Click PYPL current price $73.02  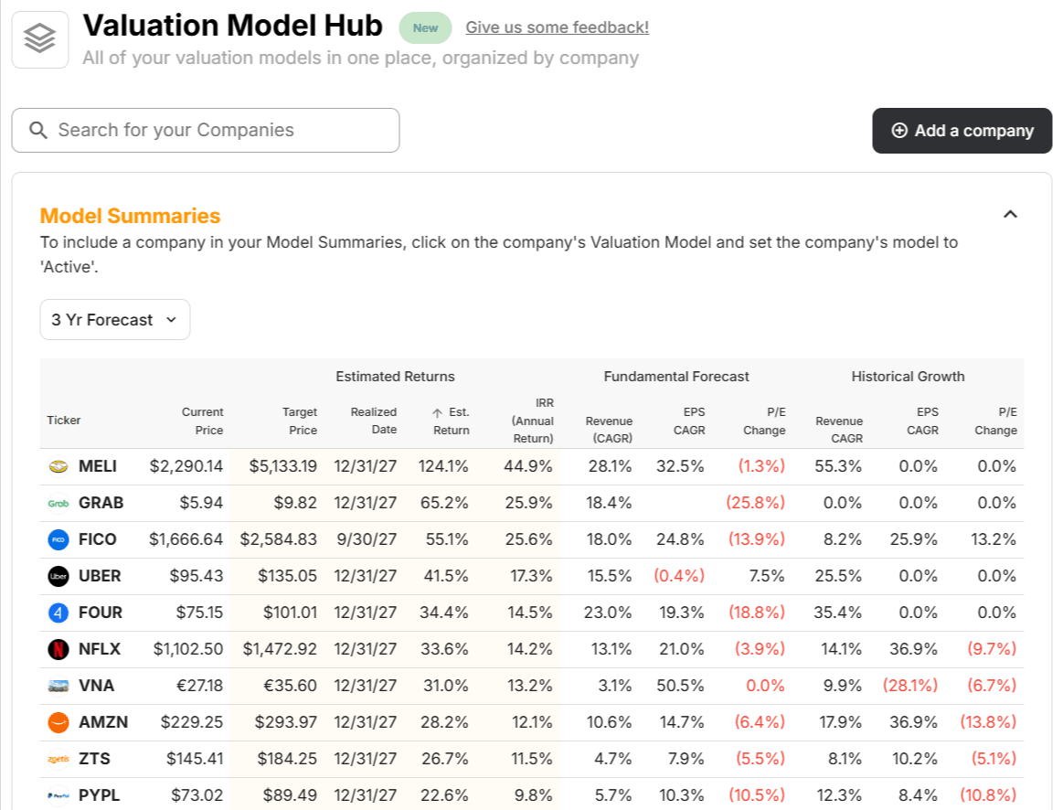(x=197, y=795)
